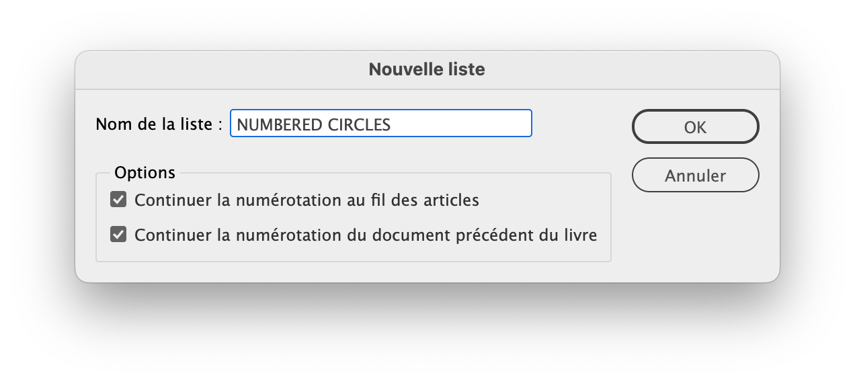The height and width of the screenshot is (382, 855).
Task: Toggle numbering continuation across articles
Action: coord(118,200)
